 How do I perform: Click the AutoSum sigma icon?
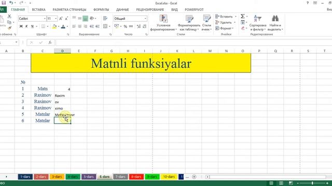point(243,16)
